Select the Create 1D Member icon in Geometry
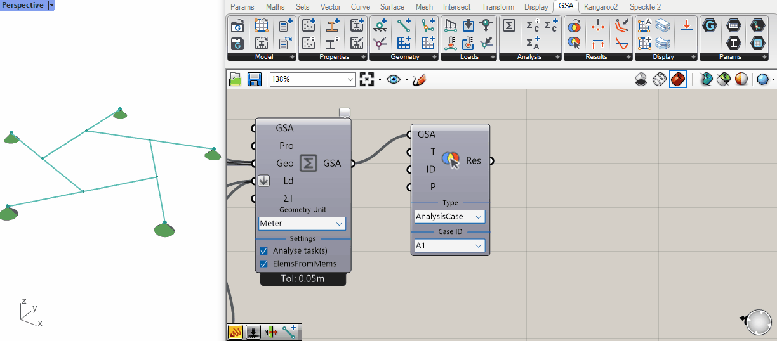Viewport: 777px width, 341px height. pos(428,26)
